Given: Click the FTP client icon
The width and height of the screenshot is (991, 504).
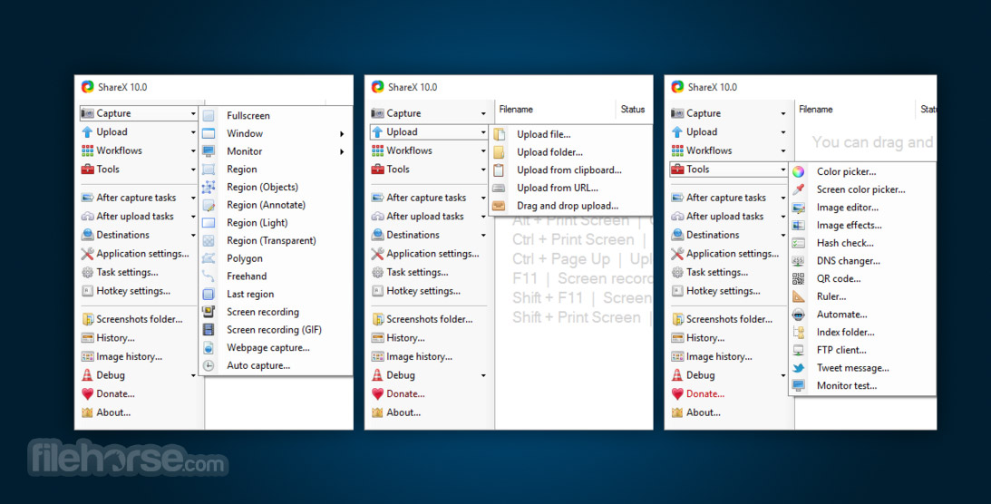Looking at the screenshot, I should [799, 350].
